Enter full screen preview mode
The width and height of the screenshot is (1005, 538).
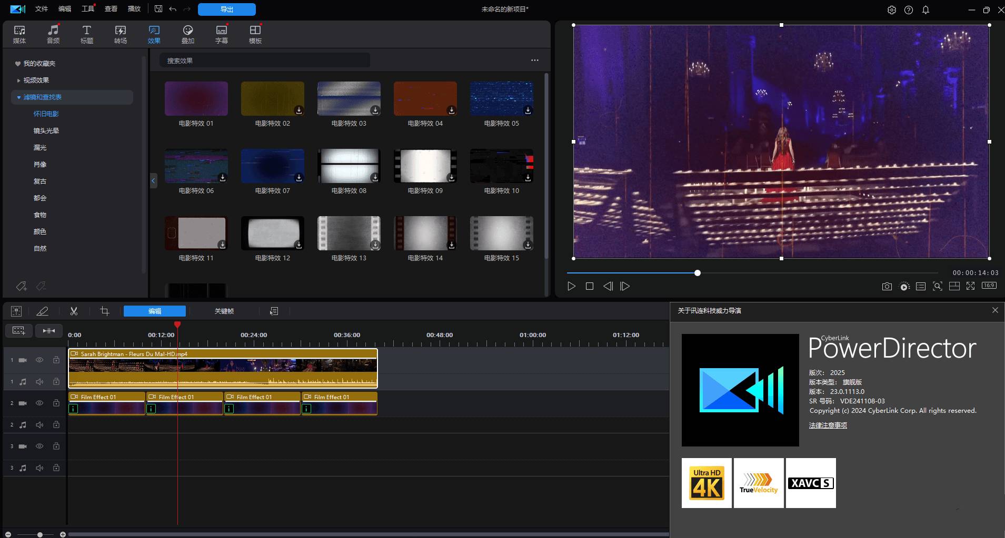[x=971, y=286]
